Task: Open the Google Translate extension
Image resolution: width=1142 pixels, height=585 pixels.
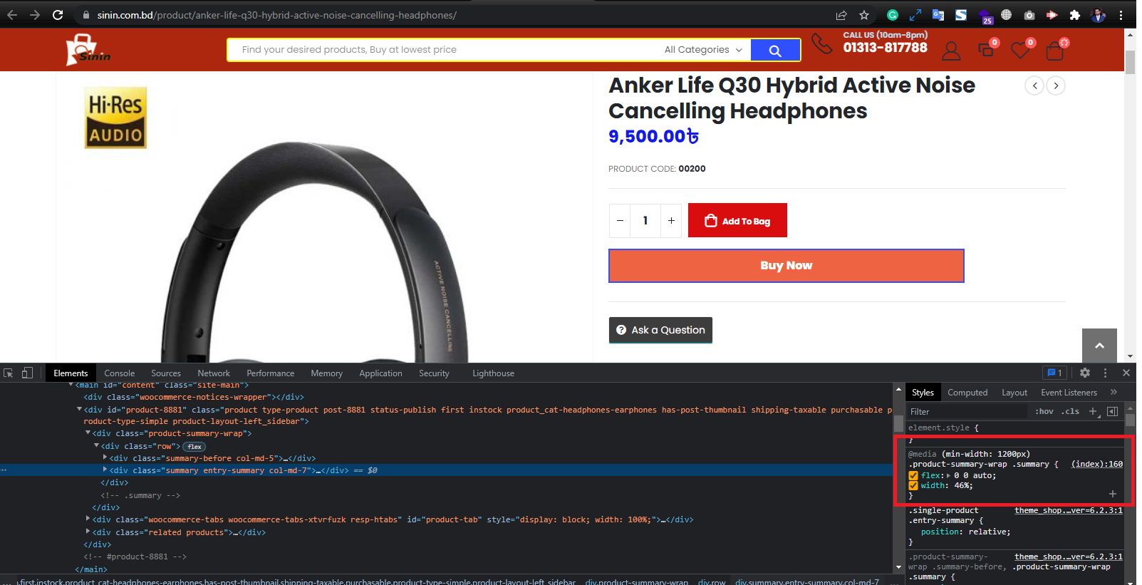Action: click(x=938, y=15)
